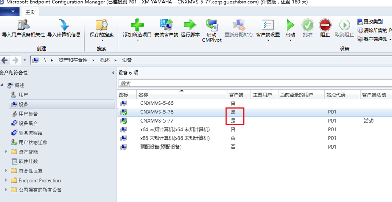This screenshot has width=392, height=202.
Task: Switch to the 主页 ribbon tab
Action: tap(30, 12)
